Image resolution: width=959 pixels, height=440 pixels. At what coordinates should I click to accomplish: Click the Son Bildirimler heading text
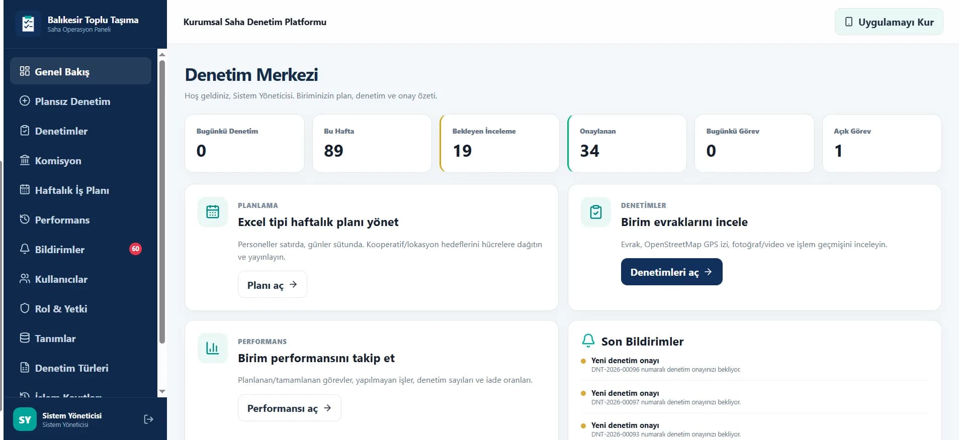(642, 342)
